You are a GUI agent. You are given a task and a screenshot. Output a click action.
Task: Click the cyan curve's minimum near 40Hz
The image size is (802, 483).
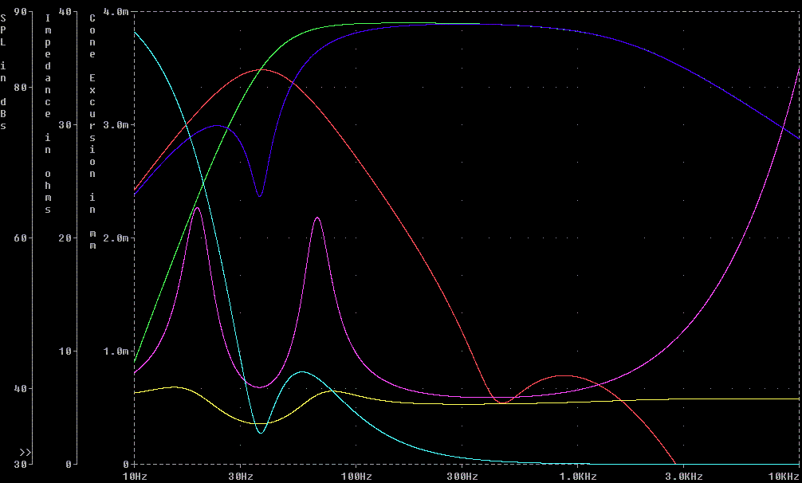pos(261,433)
